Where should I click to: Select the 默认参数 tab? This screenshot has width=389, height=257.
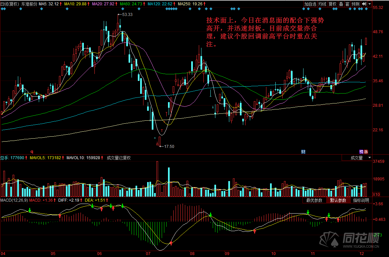tap(338, 200)
